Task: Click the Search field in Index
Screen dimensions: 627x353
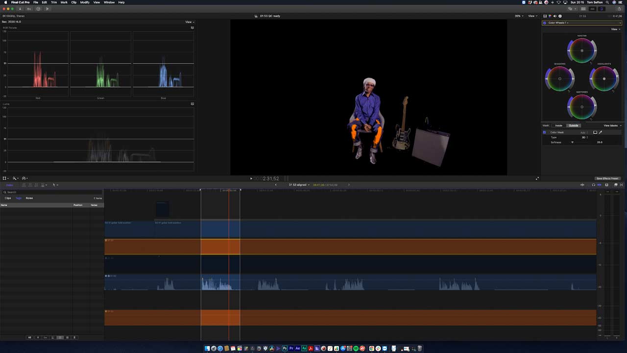Action: [x=52, y=192]
